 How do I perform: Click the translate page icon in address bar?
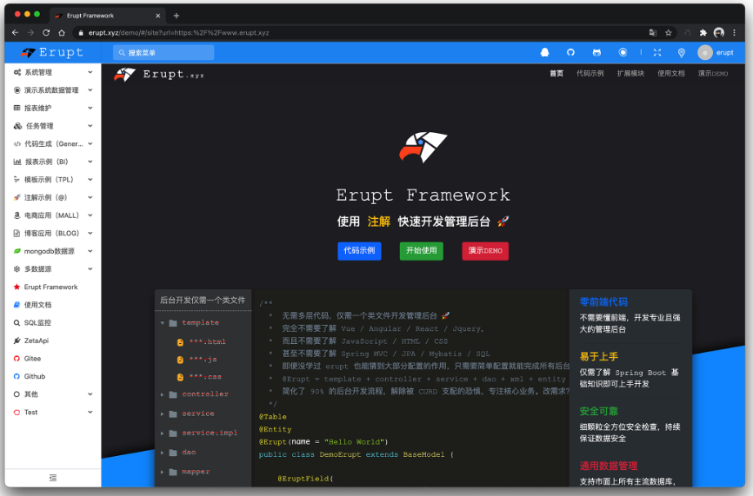coord(653,33)
